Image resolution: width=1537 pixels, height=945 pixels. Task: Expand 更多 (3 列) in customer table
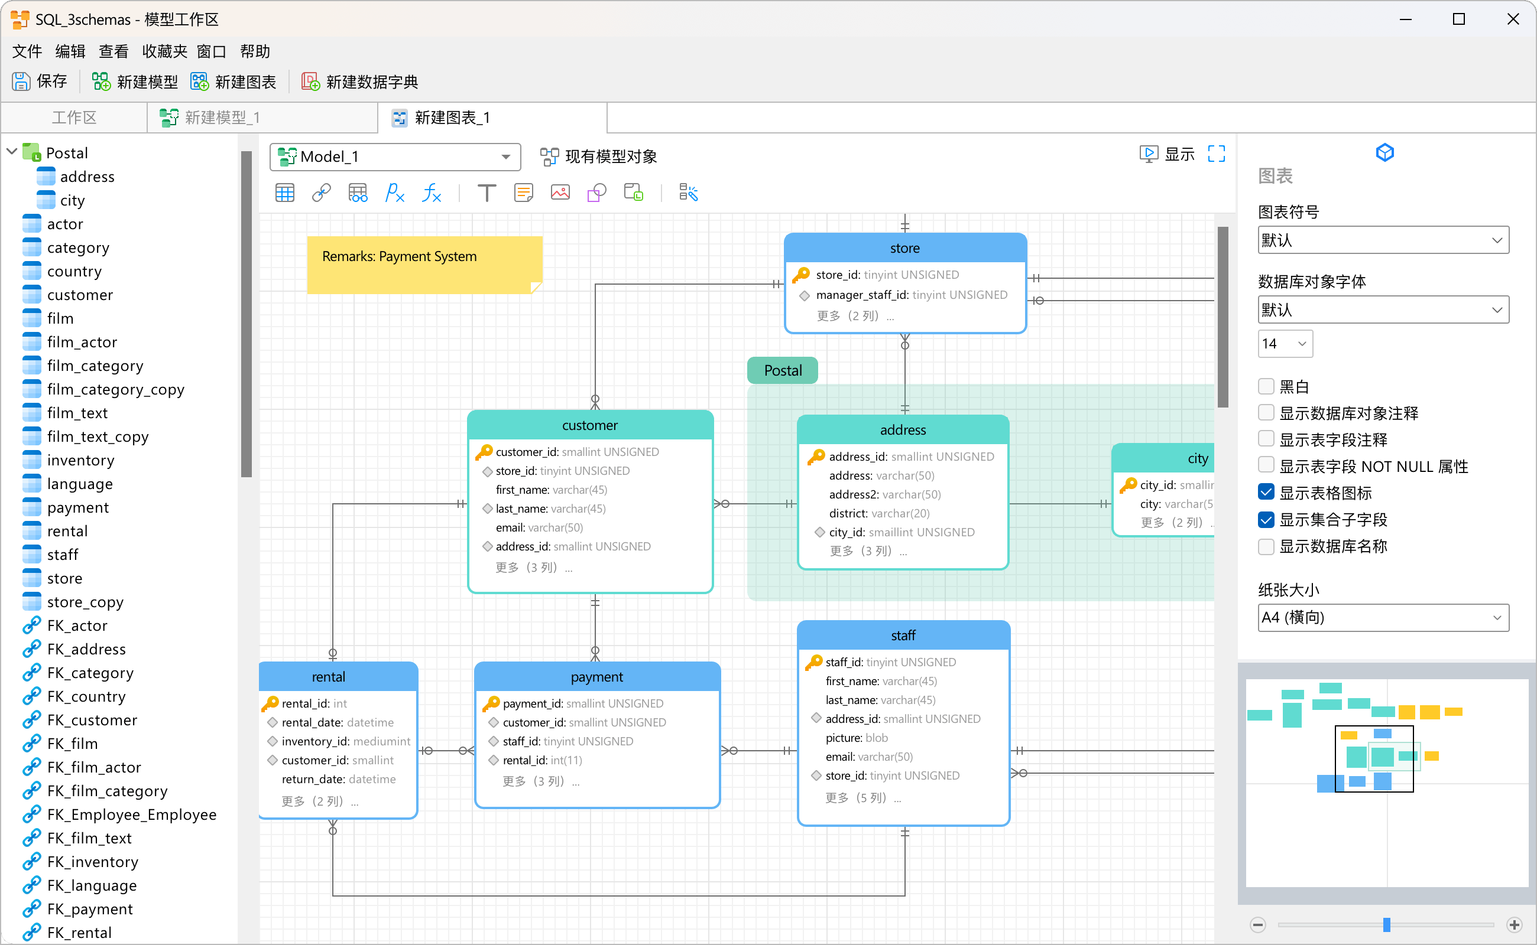(x=534, y=568)
